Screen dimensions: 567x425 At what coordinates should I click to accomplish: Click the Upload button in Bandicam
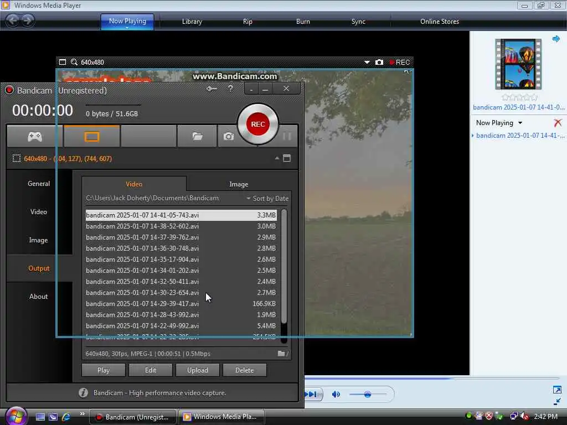pyautogui.click(x=198, y=370)
